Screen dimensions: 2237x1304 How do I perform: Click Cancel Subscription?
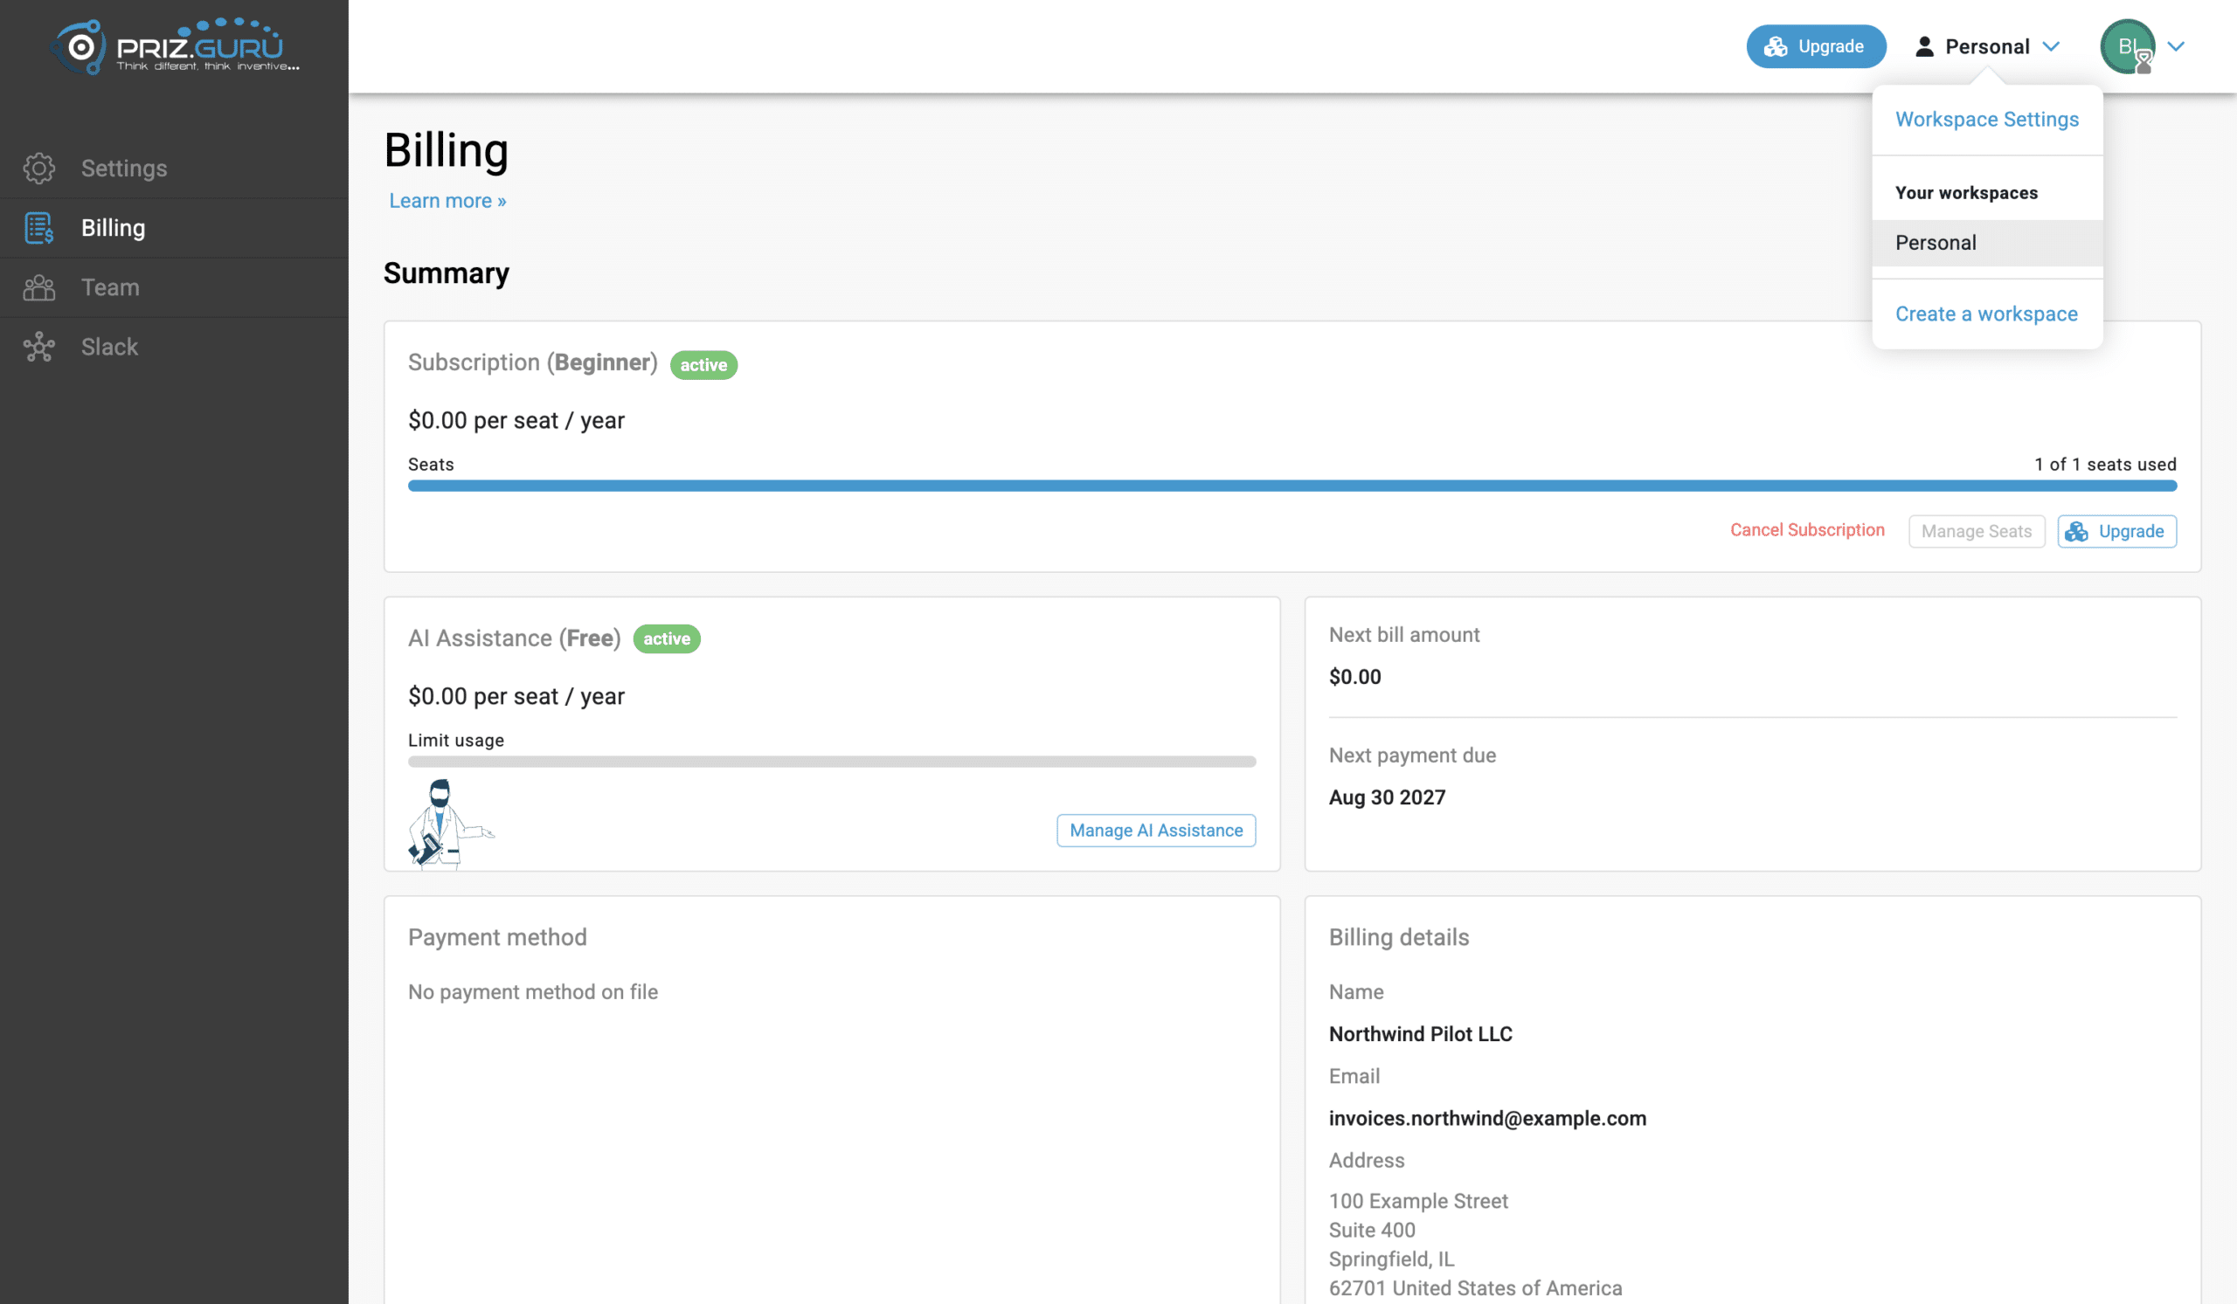(x=1806, y=529)
